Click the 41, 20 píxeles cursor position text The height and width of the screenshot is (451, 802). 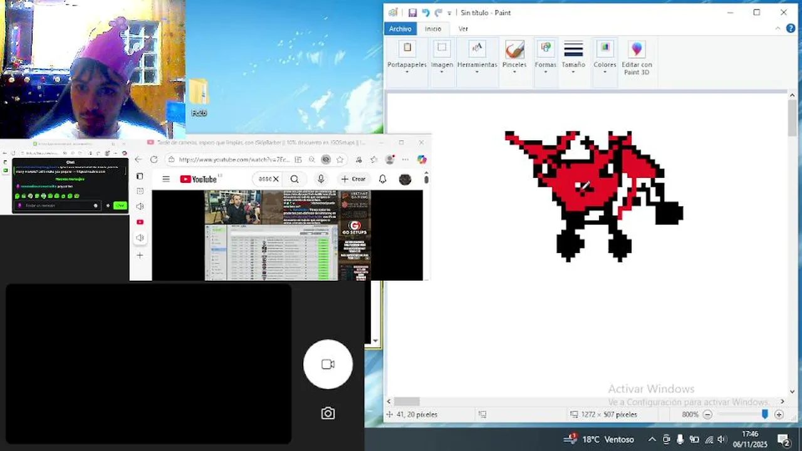(x=417, y=415)
